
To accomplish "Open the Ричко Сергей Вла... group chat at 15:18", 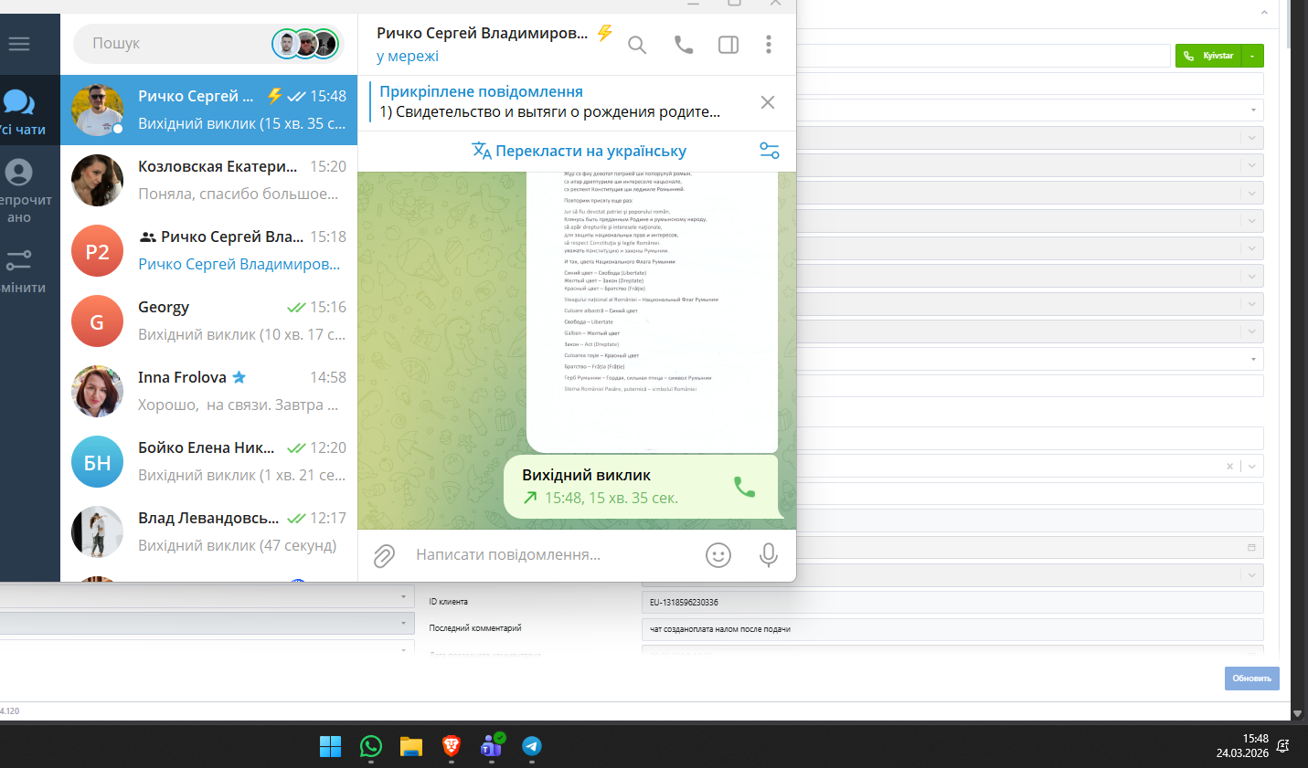I will tap(208, 250).
